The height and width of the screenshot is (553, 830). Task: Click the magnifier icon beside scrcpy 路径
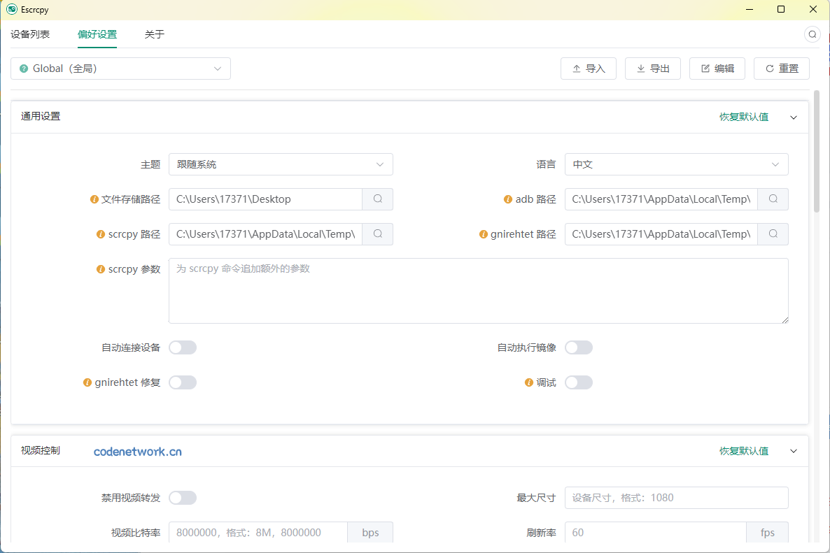pos(377,234)
